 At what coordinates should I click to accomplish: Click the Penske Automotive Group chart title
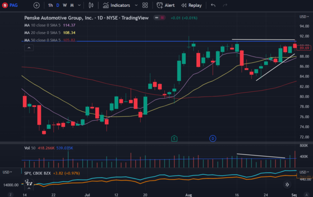pyautogui.click(x=86, y=18)
